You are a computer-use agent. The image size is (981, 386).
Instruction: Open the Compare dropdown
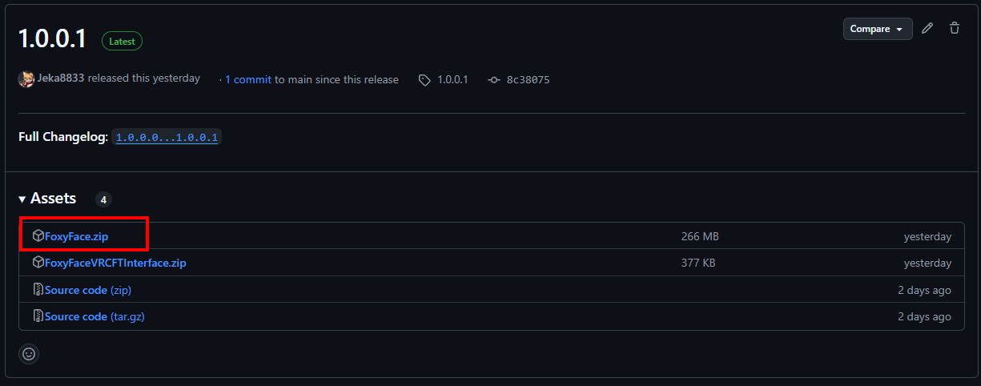pyautogui.click(x=878, y=29)
